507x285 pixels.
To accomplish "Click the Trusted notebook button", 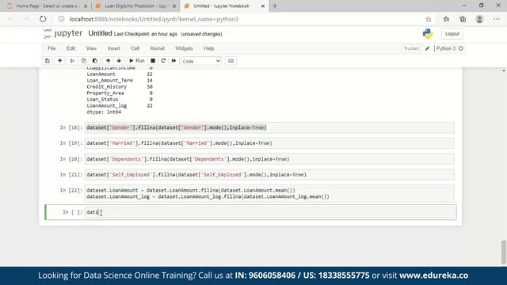I will 411,48.
